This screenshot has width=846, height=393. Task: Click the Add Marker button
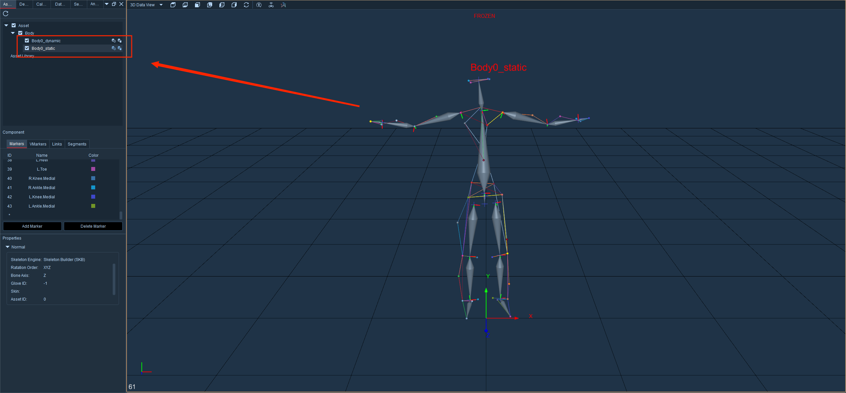pos(32,226)
